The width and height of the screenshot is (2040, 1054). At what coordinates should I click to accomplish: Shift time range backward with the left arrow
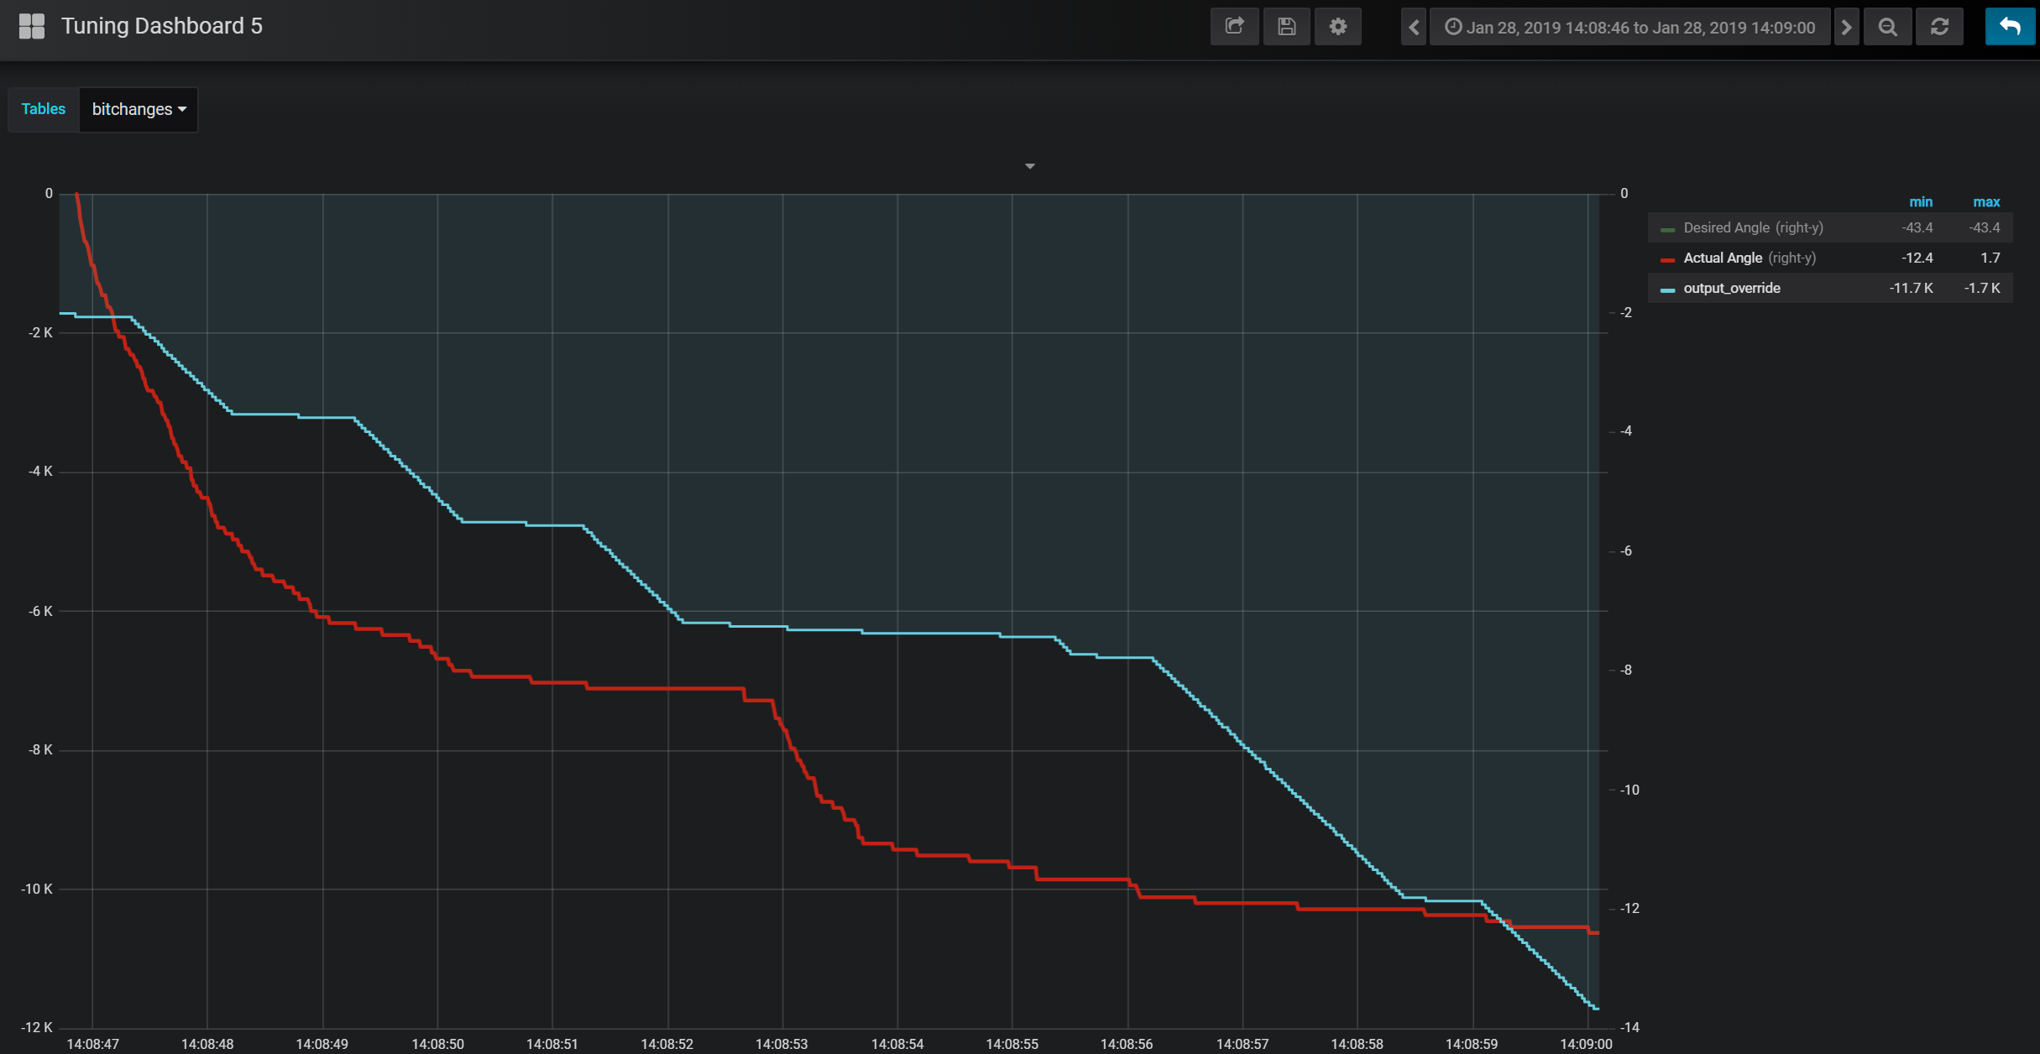point(1414,27)
